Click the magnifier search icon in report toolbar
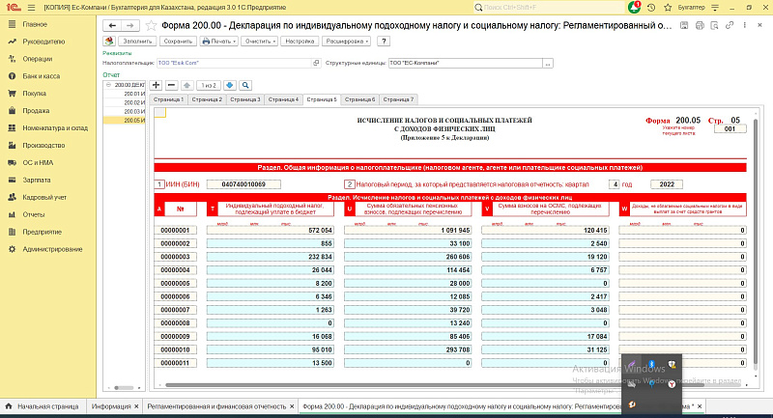773x418 pixels. [245, 85]
